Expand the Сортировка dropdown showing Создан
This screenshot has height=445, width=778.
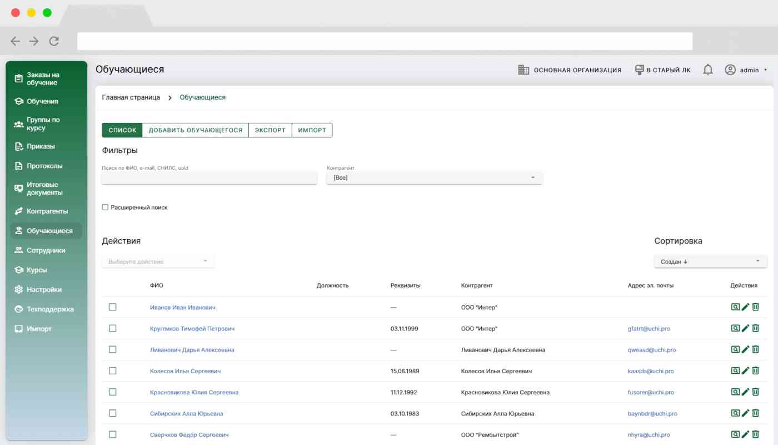click(710, 261)
